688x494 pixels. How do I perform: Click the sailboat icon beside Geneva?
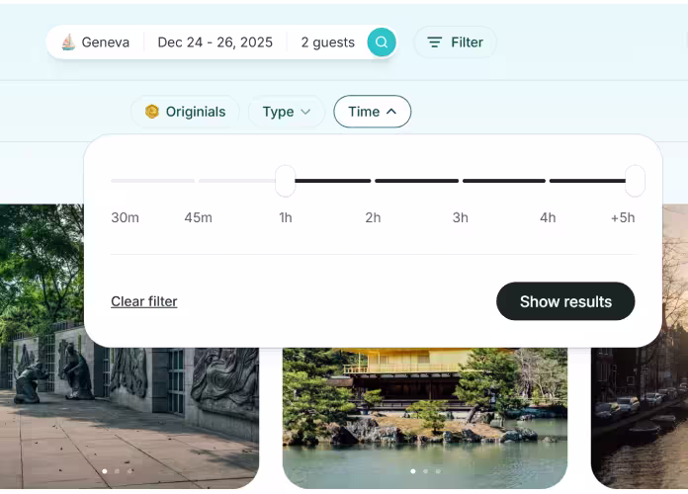pos(68,42)
